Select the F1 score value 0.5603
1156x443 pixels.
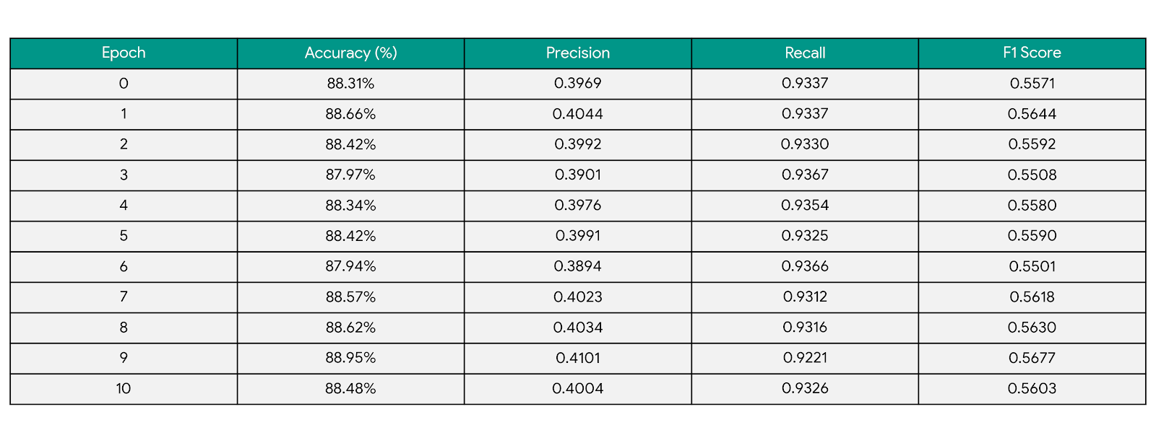point(1032,389)
